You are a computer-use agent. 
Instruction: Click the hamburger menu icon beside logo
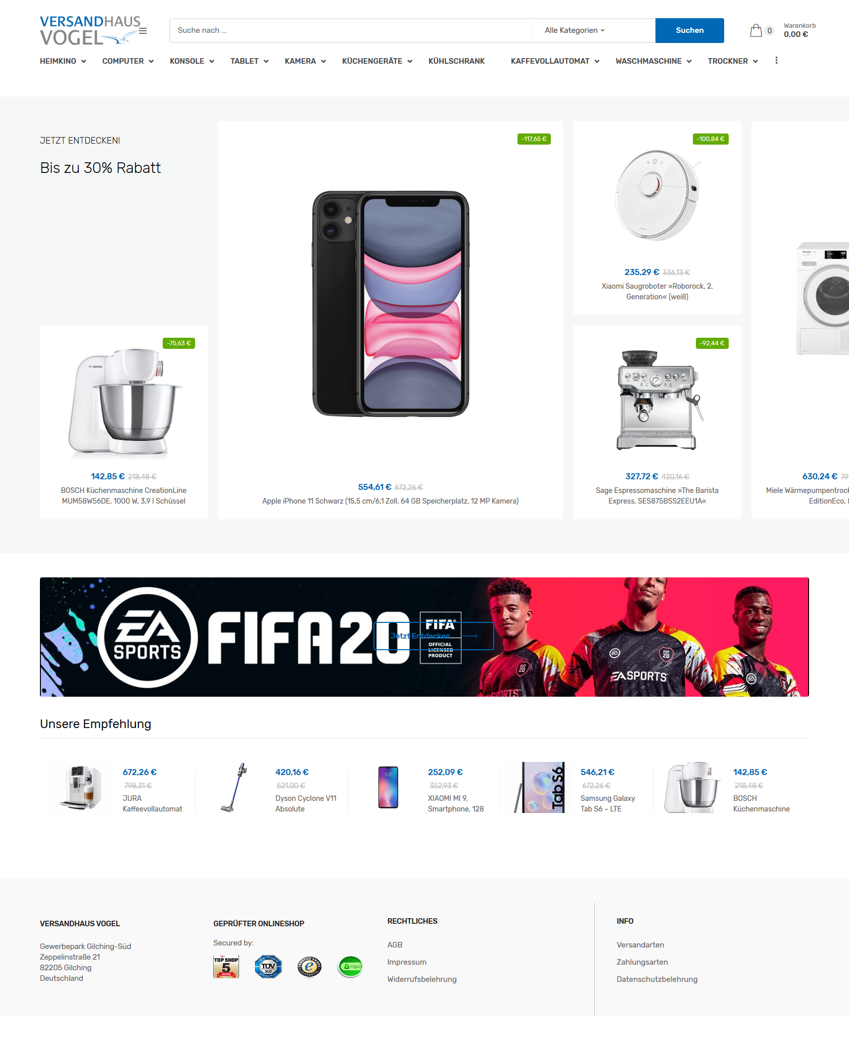[x=143, y=31]
